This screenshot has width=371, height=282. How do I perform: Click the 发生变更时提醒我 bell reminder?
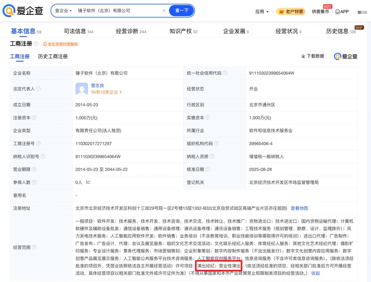(60, 44)
